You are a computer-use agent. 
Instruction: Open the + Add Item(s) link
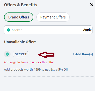[x=83, y=54]
